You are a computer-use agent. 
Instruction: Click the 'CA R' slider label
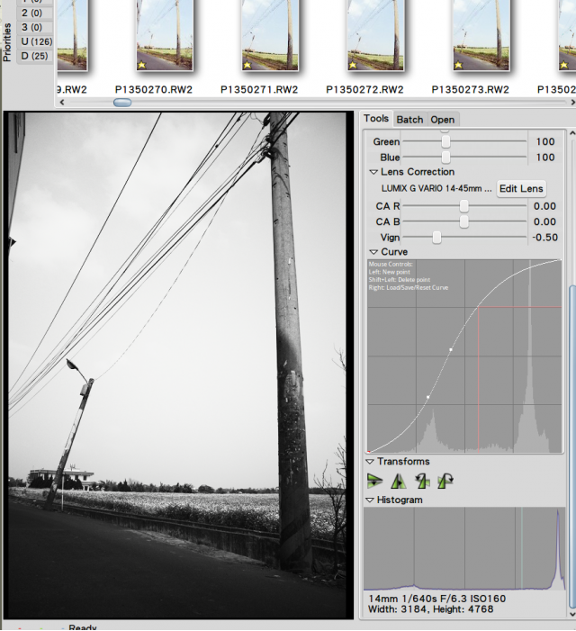click(x=388, y=206)
